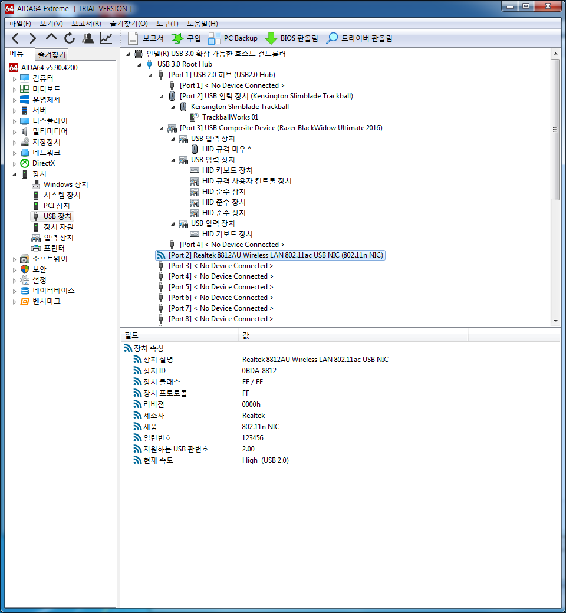Select the TrackballWorks 01 entry

tap(230, 117)
